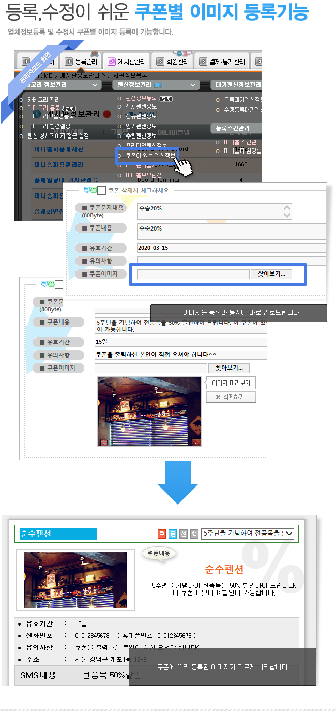Click 쿠폰이 있는 펜션정보 menu item

point(151,155)
